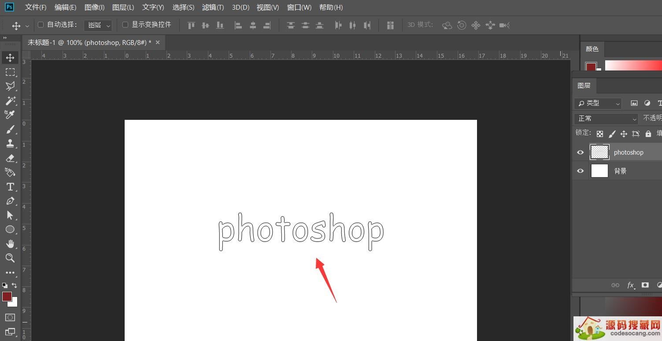Distribute vertical centers in options bar
Viewport: 662px width, 341px height.
[x=305, y=25]
